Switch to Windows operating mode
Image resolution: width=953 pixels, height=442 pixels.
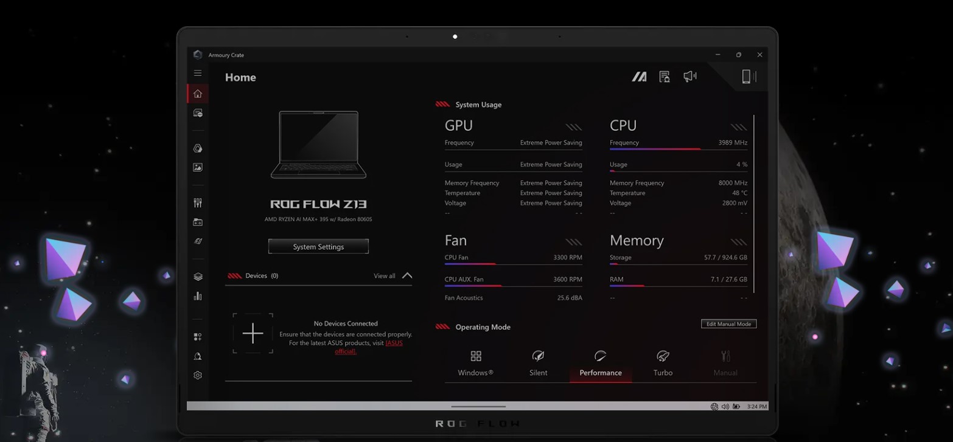click(x=475, y=363)
